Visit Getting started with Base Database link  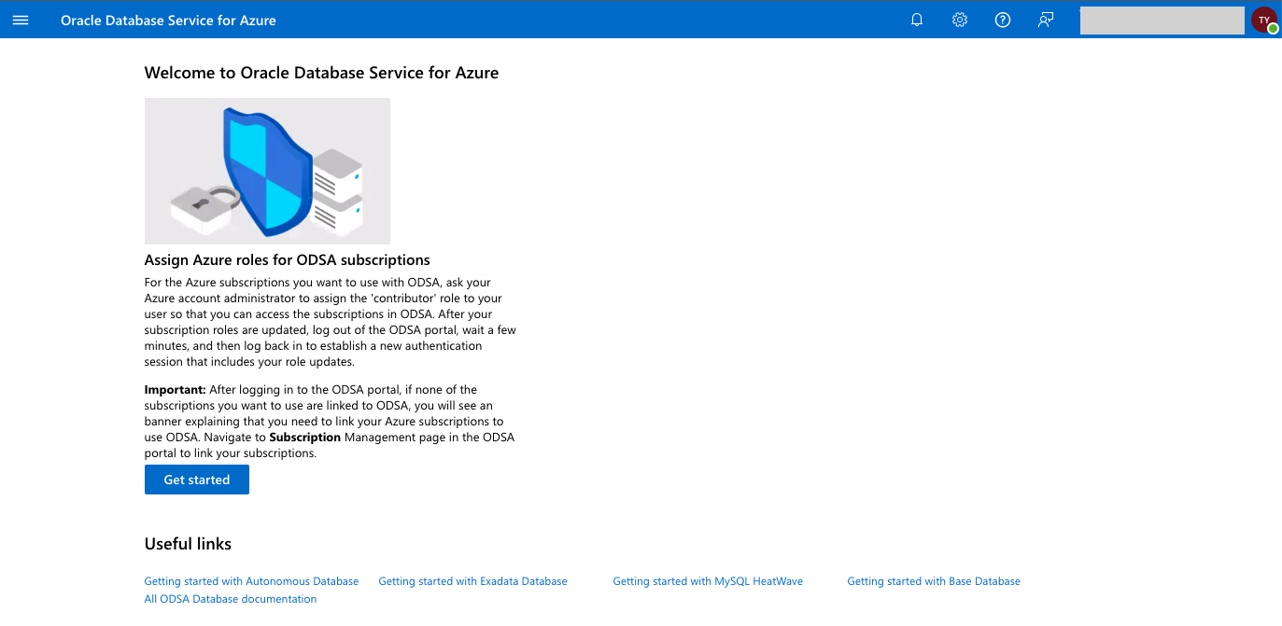point(934,581)
